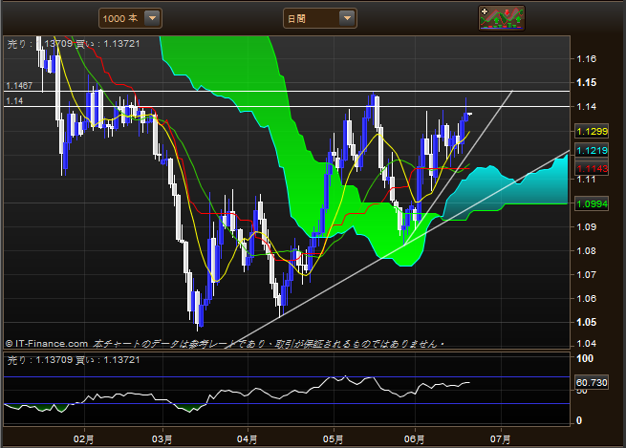Image resolution: width=626 pixels, height=448 pixels.
Task: Click the yellow 1.1299 price label
Action: pos(592,131)
